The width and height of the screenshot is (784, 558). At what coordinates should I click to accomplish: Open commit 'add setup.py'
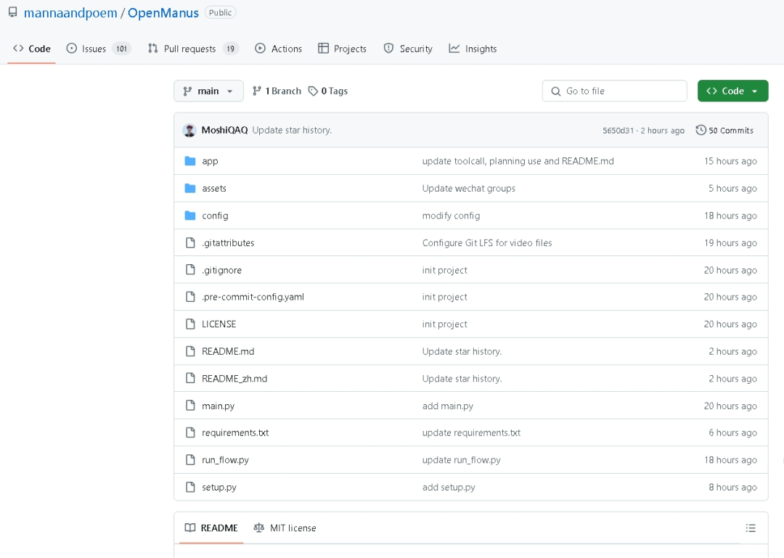449,487
